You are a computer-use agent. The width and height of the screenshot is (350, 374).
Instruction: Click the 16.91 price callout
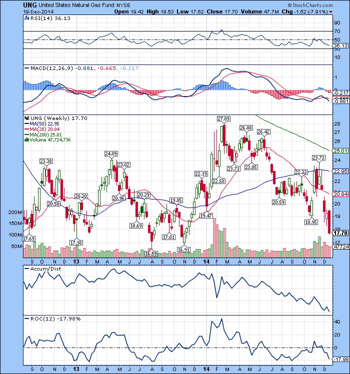tap(183, 249)
